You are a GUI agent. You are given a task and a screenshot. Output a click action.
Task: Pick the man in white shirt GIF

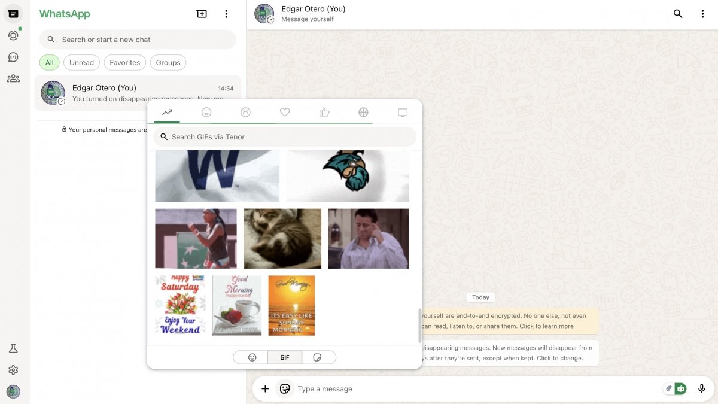(x=369, y=238)
